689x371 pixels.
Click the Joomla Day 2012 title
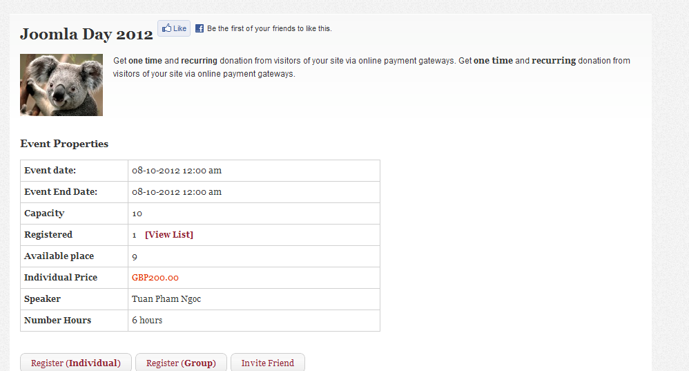[86, 35]
